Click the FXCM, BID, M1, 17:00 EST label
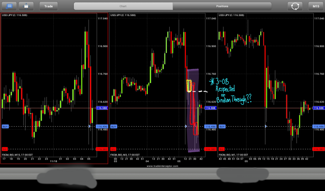This screenshot has height=191, width=325. (x=233, y=155)
